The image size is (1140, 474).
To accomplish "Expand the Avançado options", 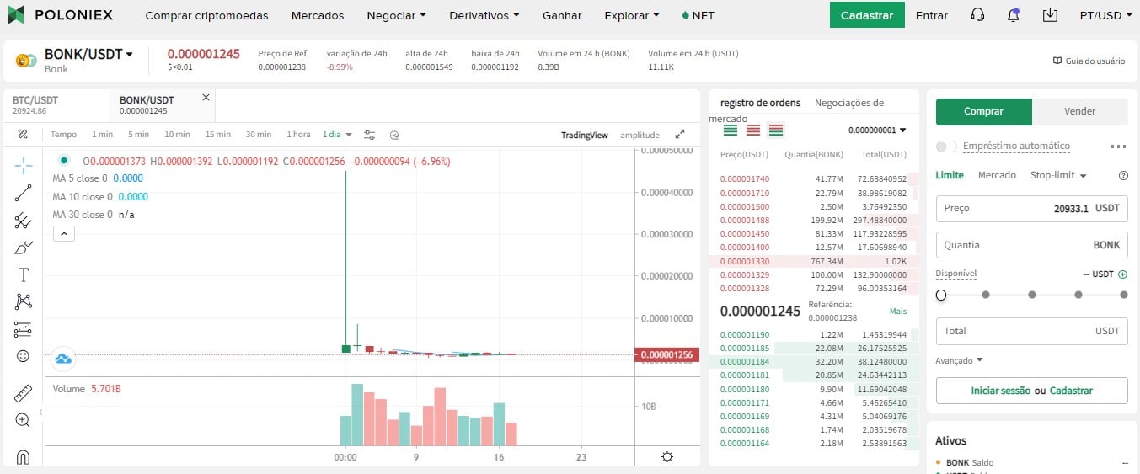I will pyautogui.click(x=960, y=360).
